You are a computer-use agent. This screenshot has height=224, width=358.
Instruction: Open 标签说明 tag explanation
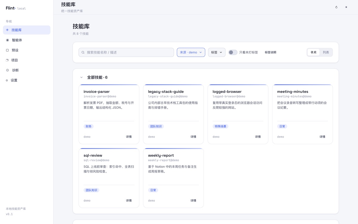coord(271,52)
